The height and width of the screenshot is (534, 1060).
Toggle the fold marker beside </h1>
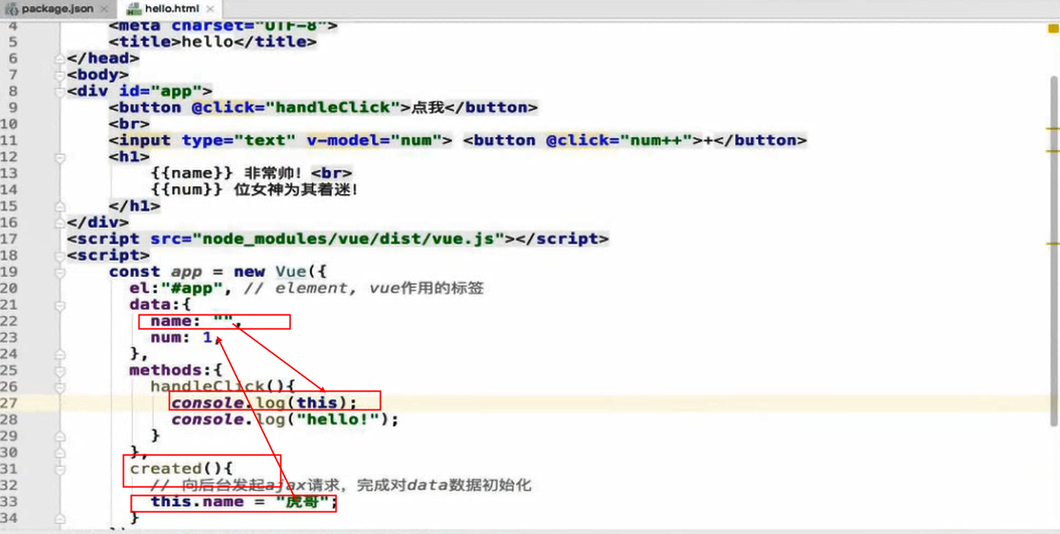[60, 206]
